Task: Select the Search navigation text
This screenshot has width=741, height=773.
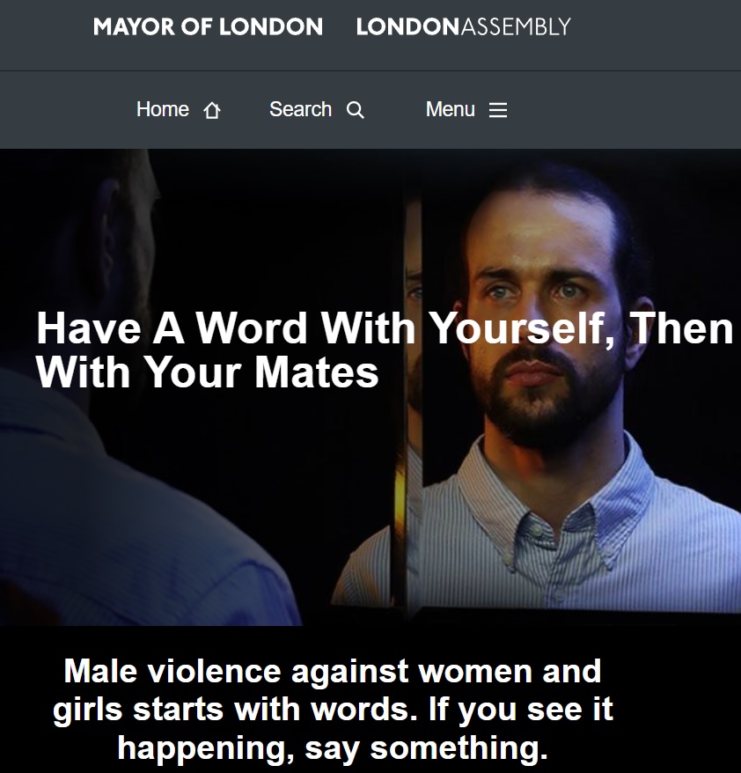Action: pos(301,109)
